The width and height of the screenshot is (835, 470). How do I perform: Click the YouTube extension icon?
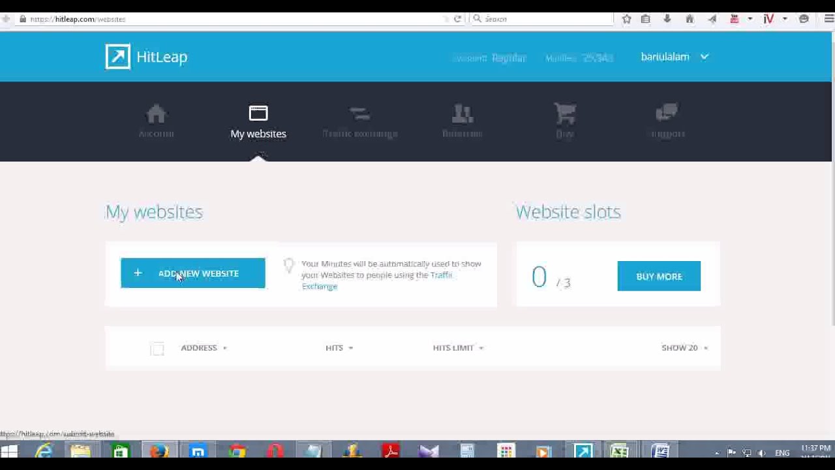(735, 19)
